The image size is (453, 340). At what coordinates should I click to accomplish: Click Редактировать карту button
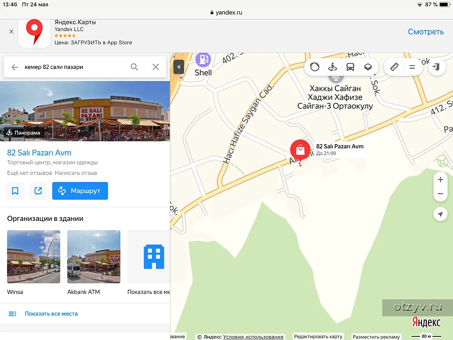point(318,336)
